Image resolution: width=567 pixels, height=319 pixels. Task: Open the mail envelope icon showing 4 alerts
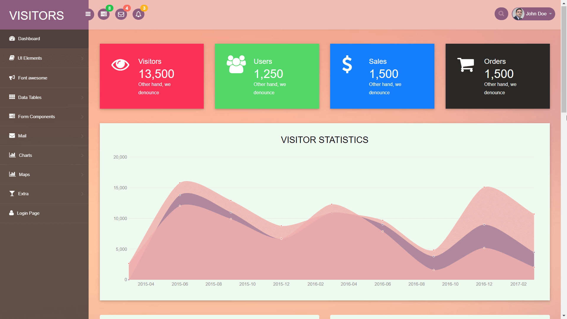point(121,14)
